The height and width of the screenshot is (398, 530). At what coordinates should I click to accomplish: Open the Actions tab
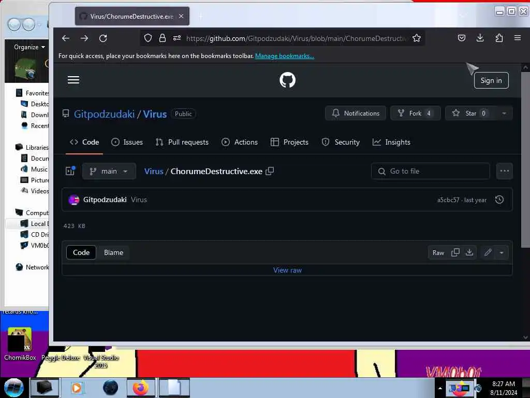coord(239,142)
